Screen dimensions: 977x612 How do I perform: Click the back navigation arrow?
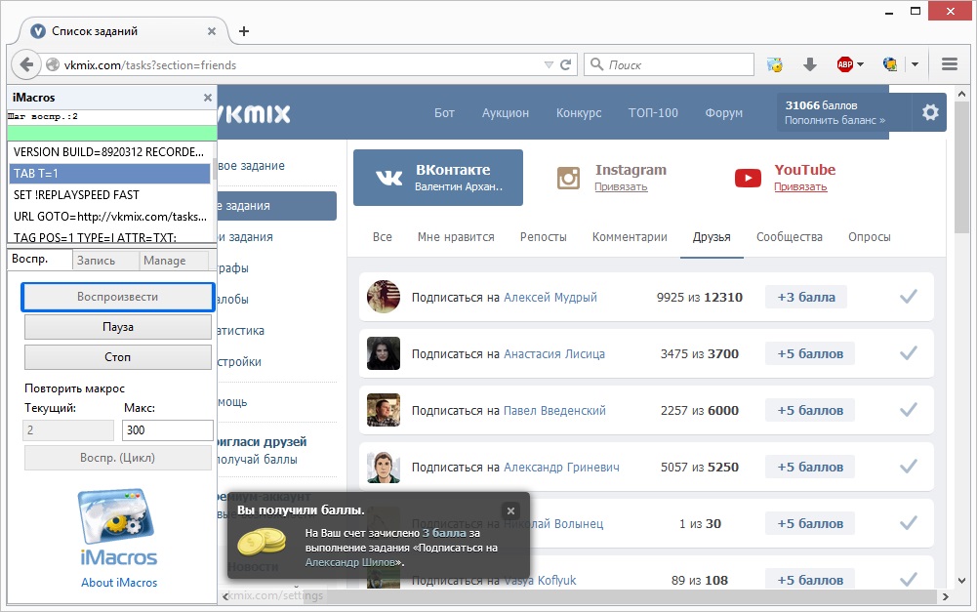click(x=26, y=63)
